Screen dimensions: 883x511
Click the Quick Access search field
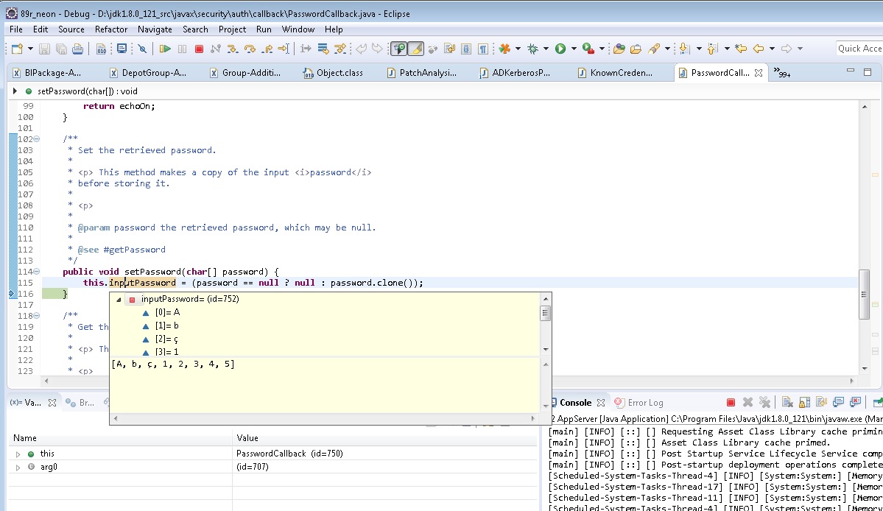coord(859,49)
